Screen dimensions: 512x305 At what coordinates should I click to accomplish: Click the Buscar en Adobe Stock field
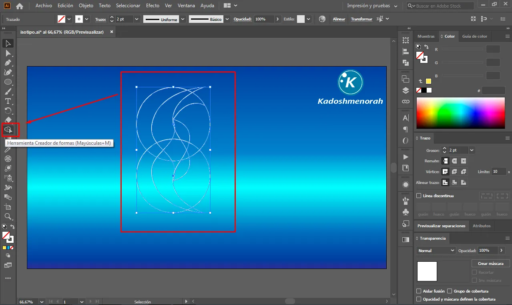(440, 6)
